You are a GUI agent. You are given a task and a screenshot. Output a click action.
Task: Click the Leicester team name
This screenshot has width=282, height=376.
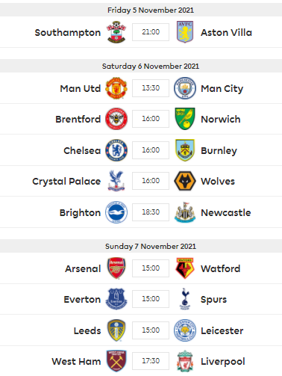[222, 330]
